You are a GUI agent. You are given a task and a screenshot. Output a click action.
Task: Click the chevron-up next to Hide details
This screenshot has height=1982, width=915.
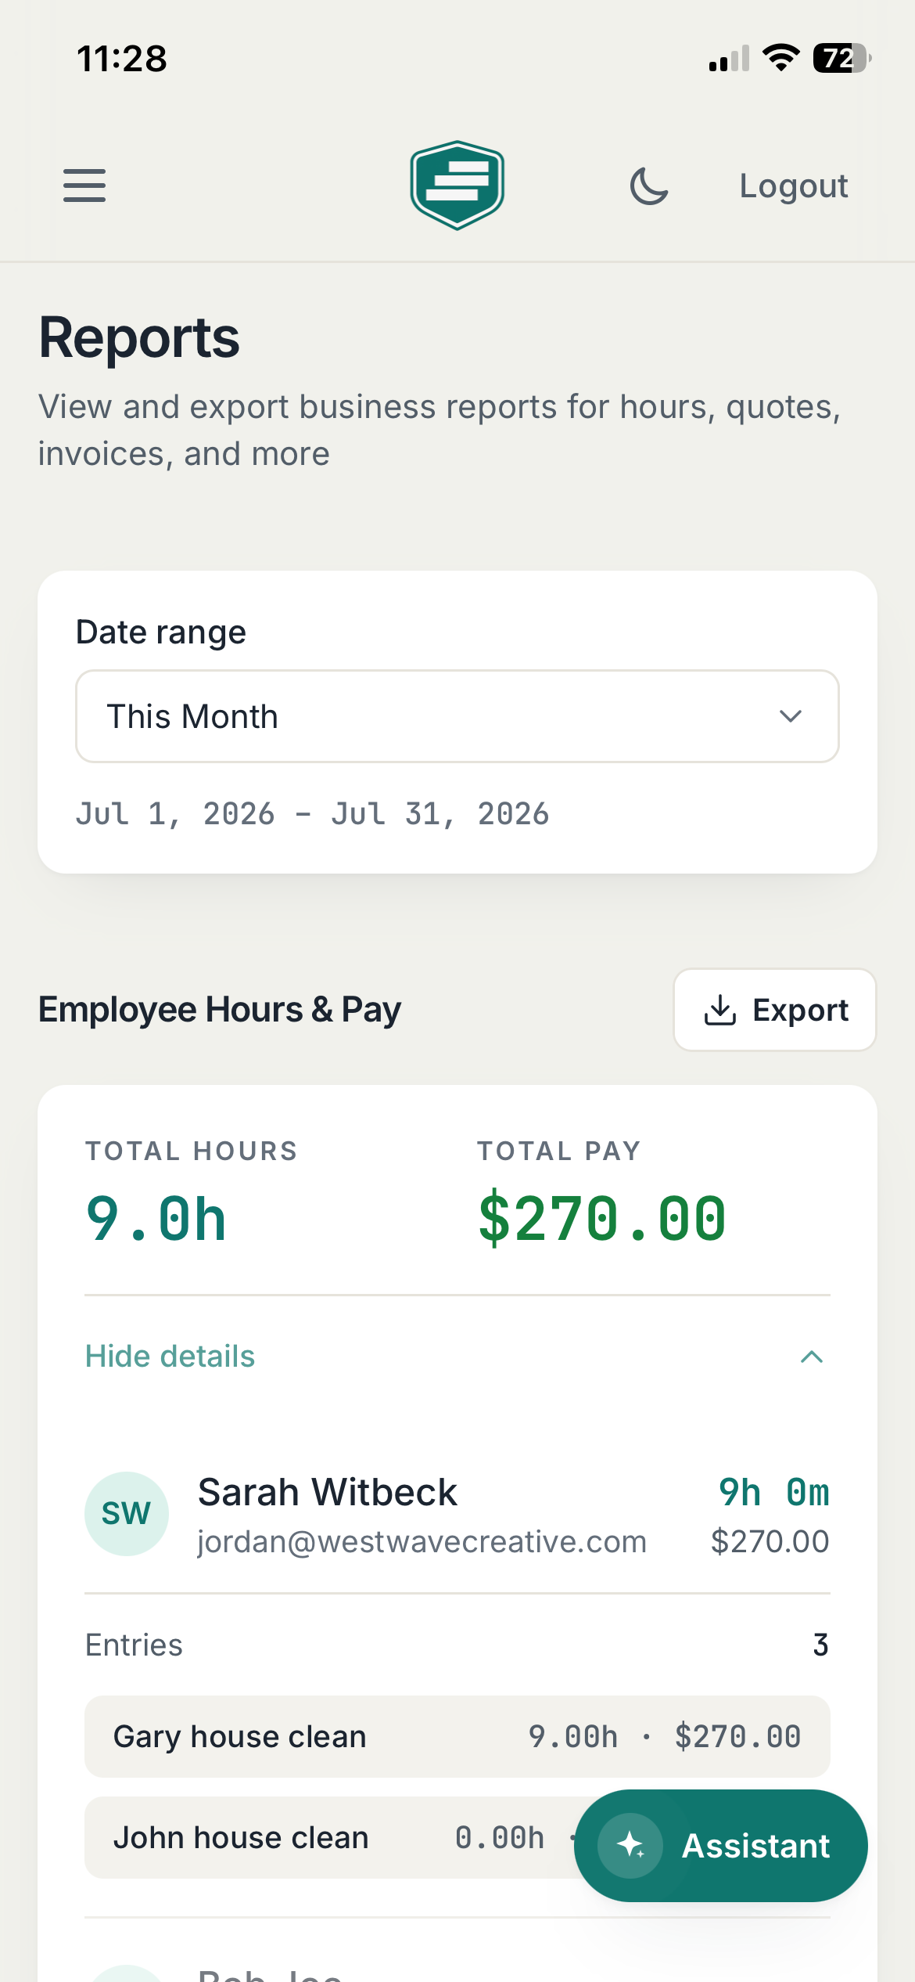coord(812,1357)
